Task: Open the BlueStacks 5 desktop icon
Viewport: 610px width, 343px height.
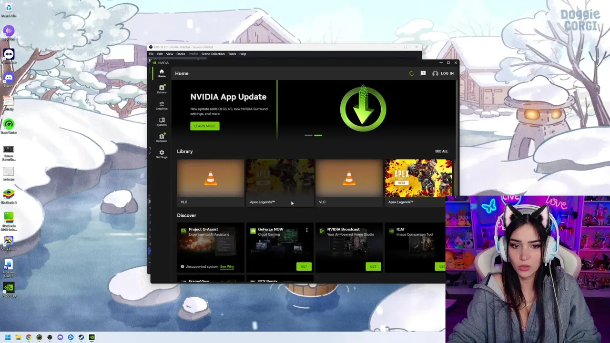Action: point(9,196)
